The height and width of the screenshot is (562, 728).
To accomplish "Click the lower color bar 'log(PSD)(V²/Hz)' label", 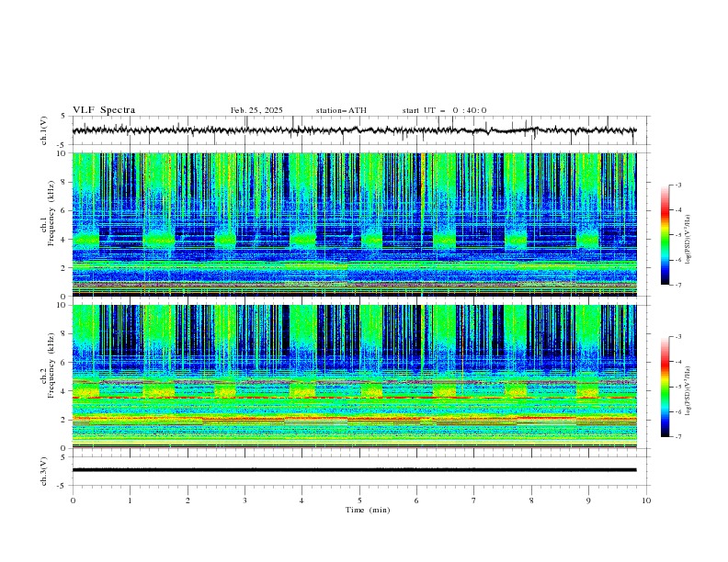I will point(688,391).
